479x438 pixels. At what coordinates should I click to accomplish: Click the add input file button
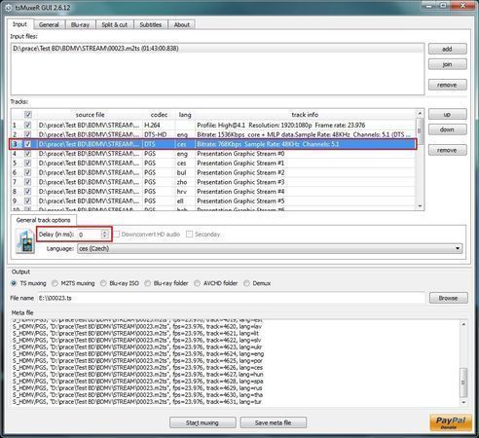(447, 49)
